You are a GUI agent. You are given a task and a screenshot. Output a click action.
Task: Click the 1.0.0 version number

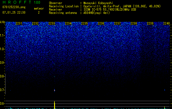[37, 2]
